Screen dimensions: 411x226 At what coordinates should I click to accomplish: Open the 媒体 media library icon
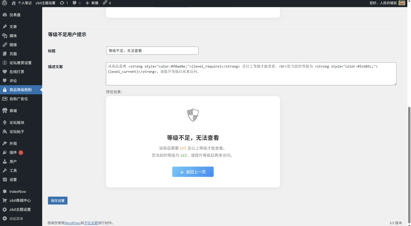click(5, 35)
